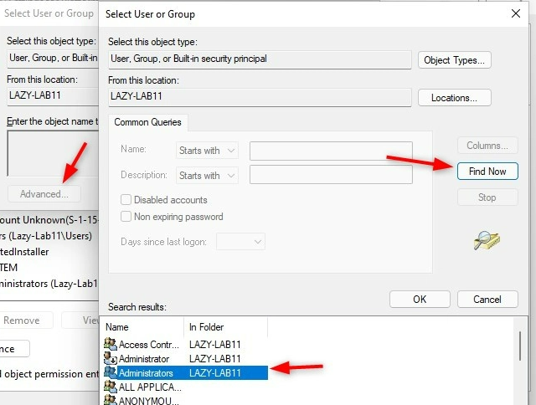Screen dimensions: 536x405
Task: Click Remove button in background window
Action: pos(24,320)
